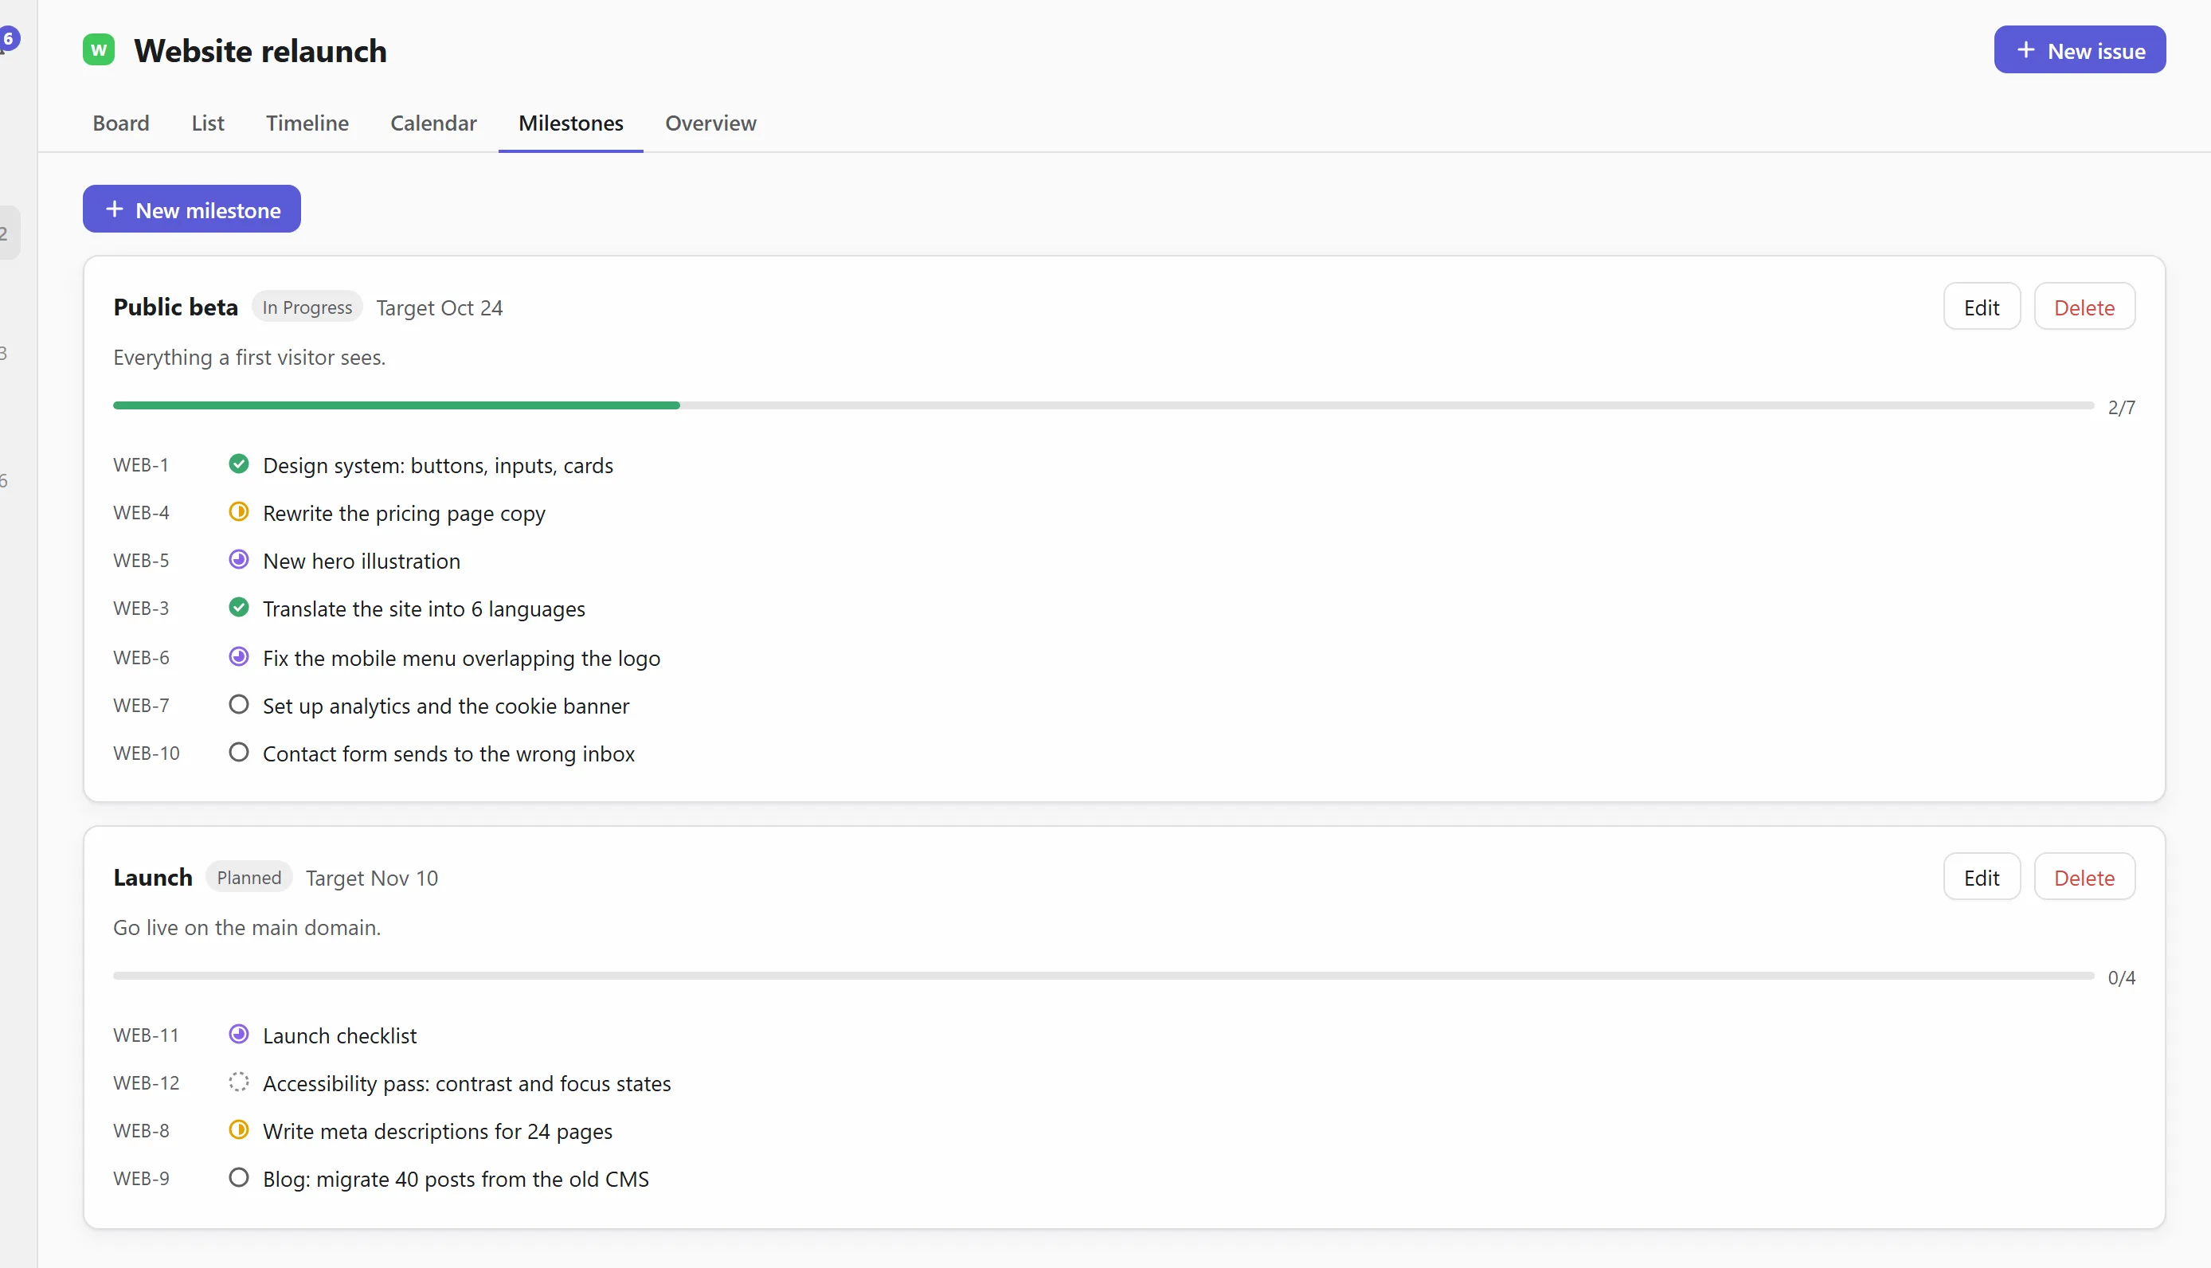2211x1268 pixels.
Task: Click the Target Oct 24 date label
Action: coord(440,307)
